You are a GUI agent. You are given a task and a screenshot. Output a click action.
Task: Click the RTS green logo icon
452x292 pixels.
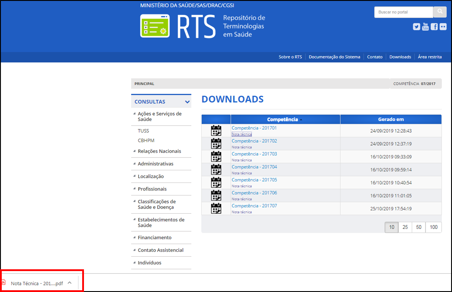tap(155, 26)
